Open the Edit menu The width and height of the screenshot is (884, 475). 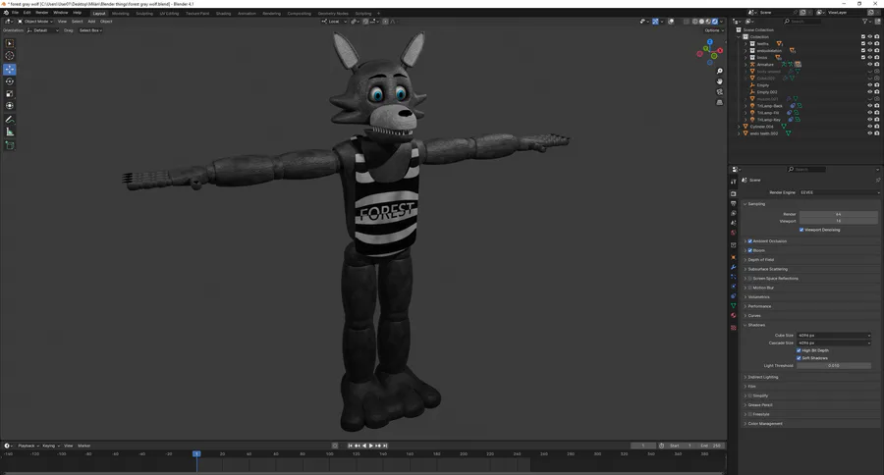point(27,13)
